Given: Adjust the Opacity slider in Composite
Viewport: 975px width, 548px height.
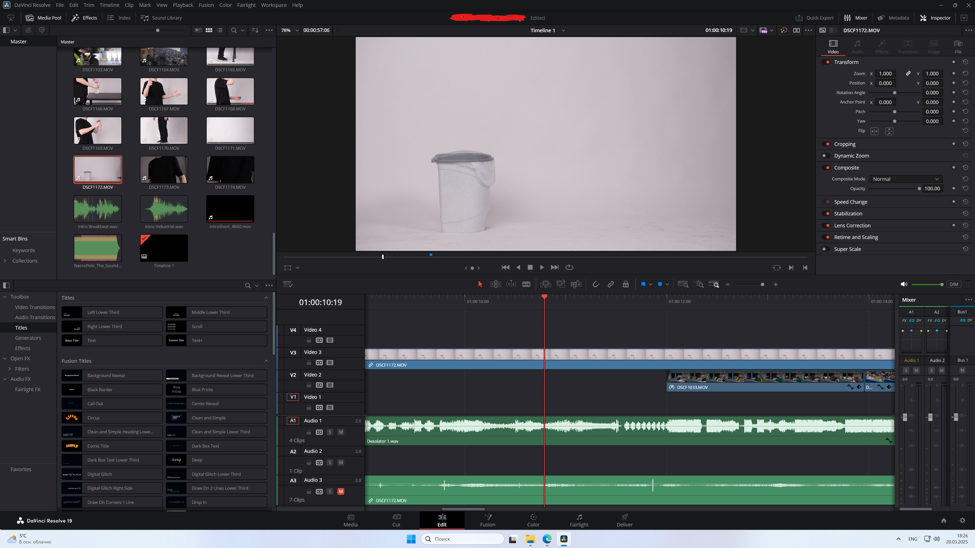Looking at the screenshot, I should [x=919, y=188].
